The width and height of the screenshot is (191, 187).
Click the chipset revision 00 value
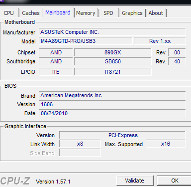click(177, 52)
